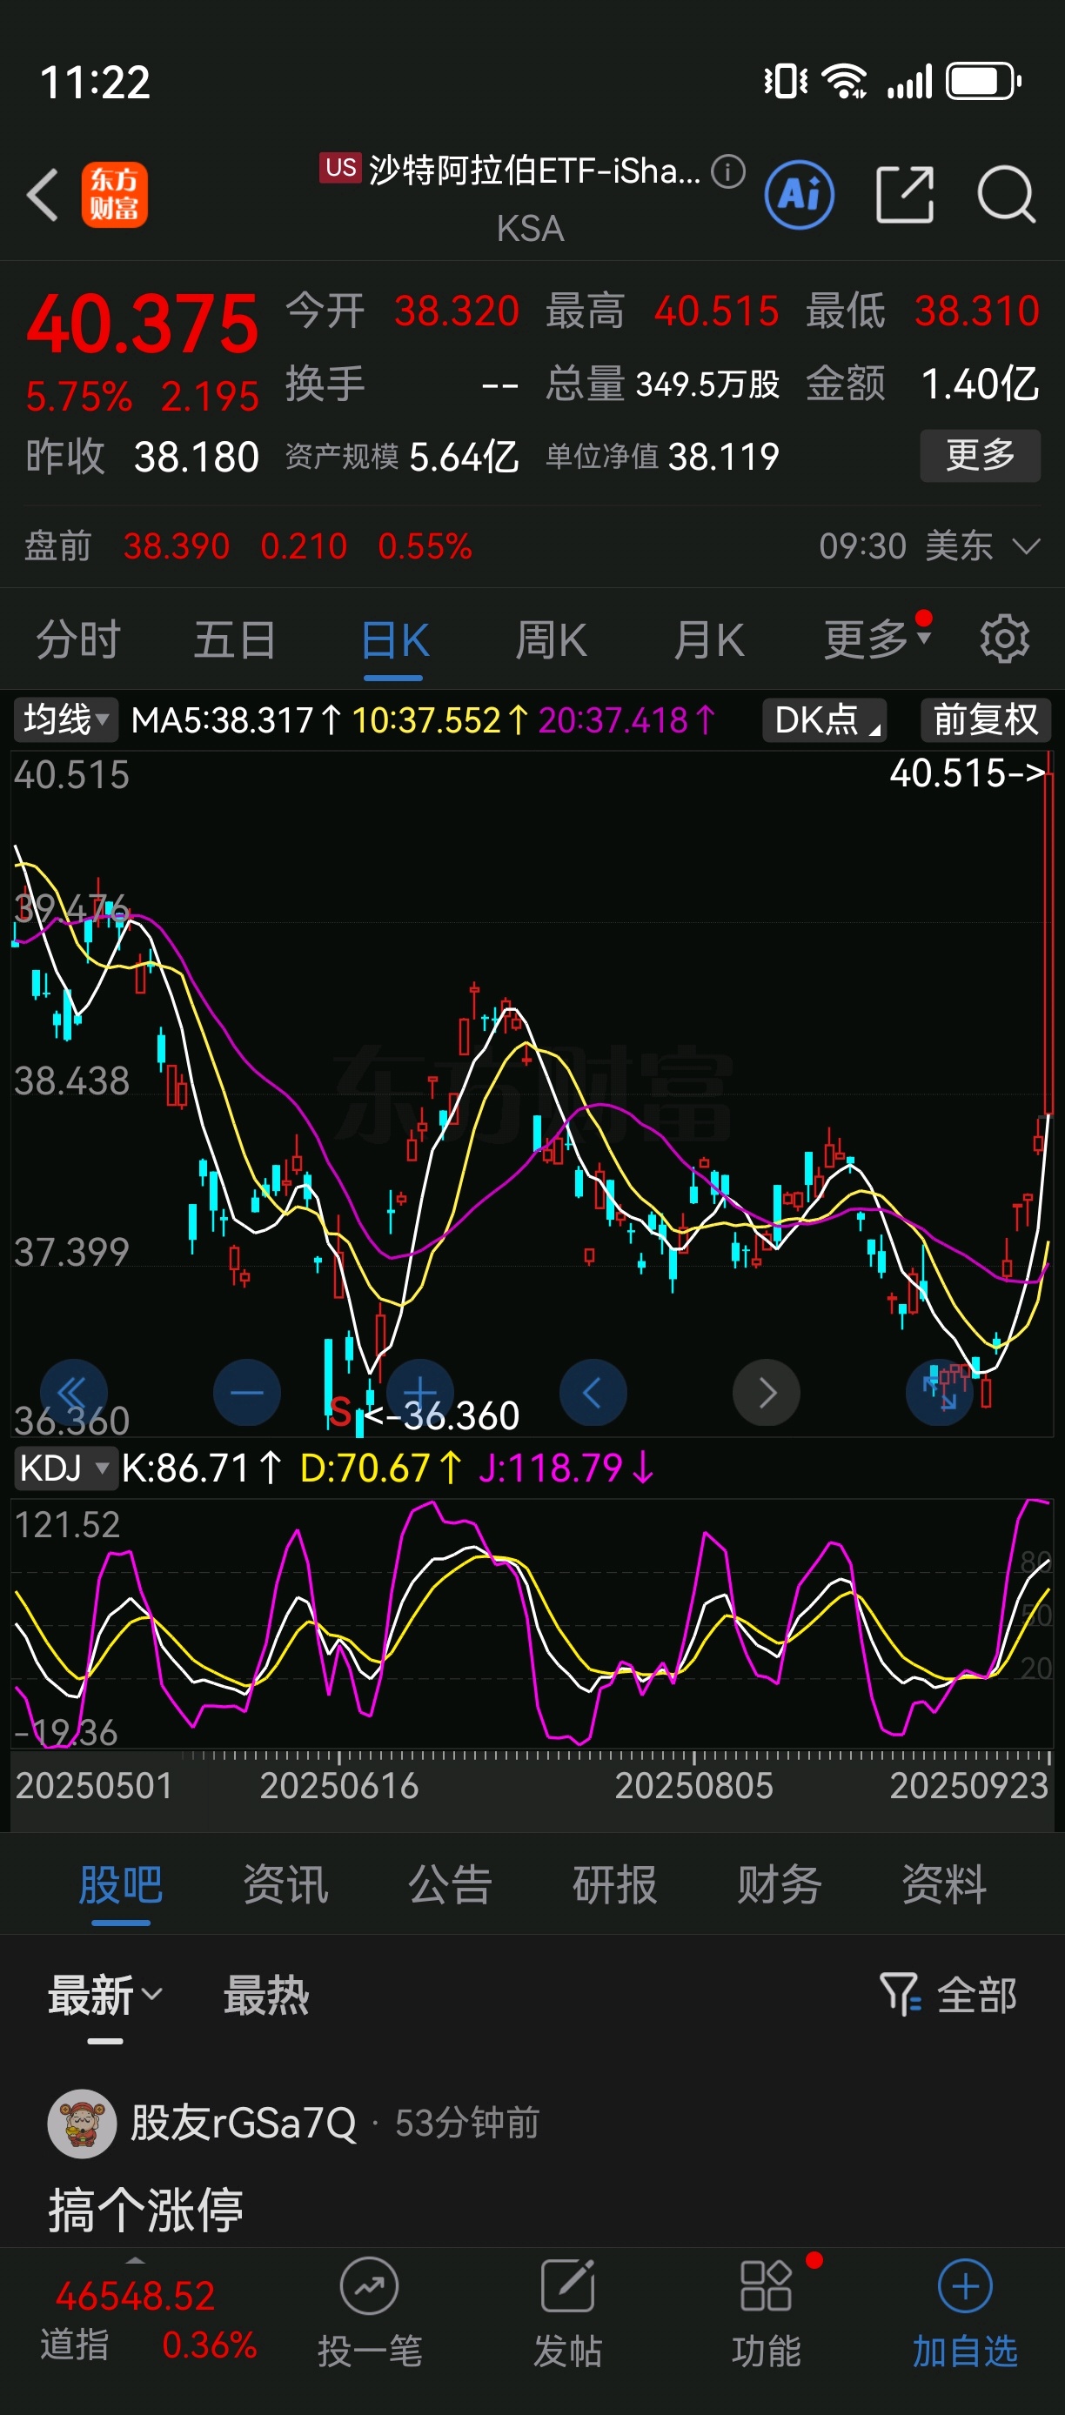Viewport: 1065px width, 2415px height.
Task: Tap the K:86.71 KDJ value
Action: (x=201, y=1468)
